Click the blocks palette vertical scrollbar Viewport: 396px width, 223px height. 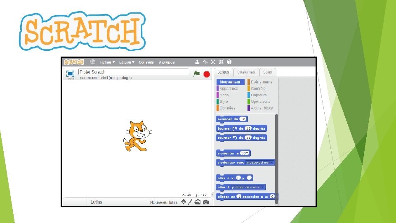click(276, 159)
